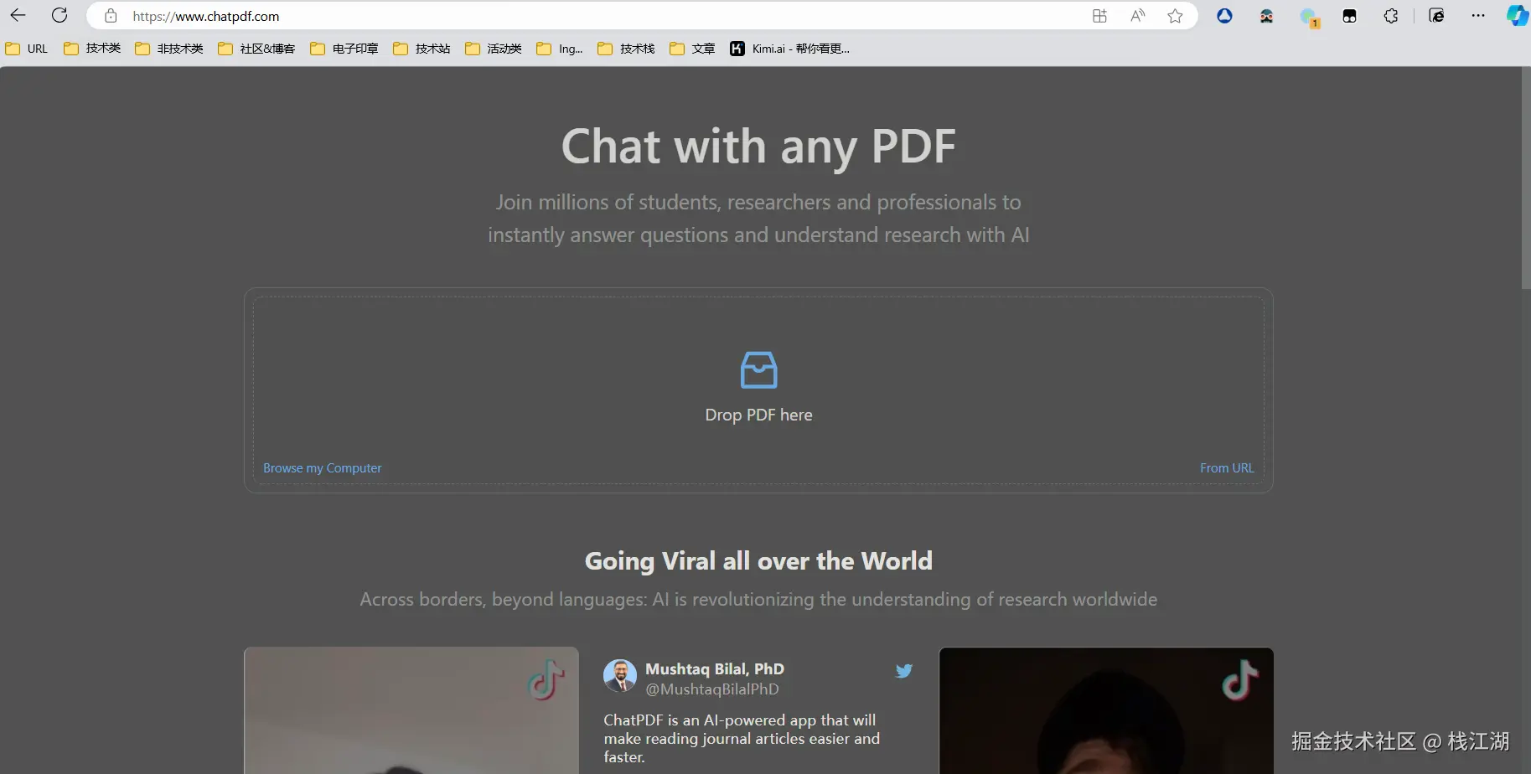Click the @MushtaqBilalPhD handle
This screenshot has width=1531, height=774.
tap(712, 689)
